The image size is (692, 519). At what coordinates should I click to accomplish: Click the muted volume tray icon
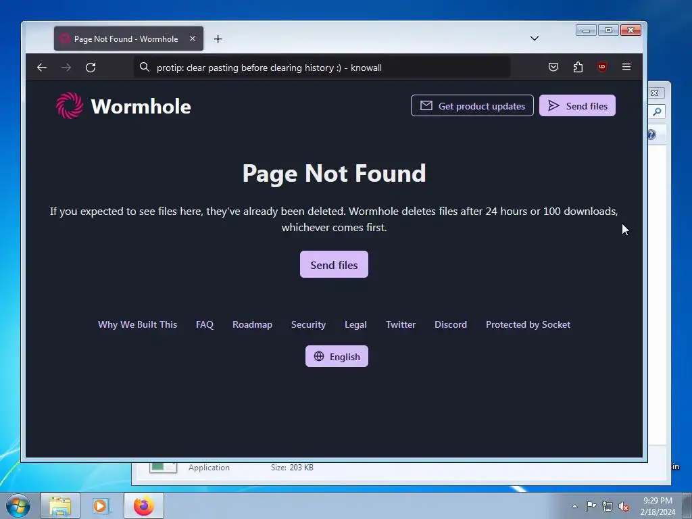point(624,507)
